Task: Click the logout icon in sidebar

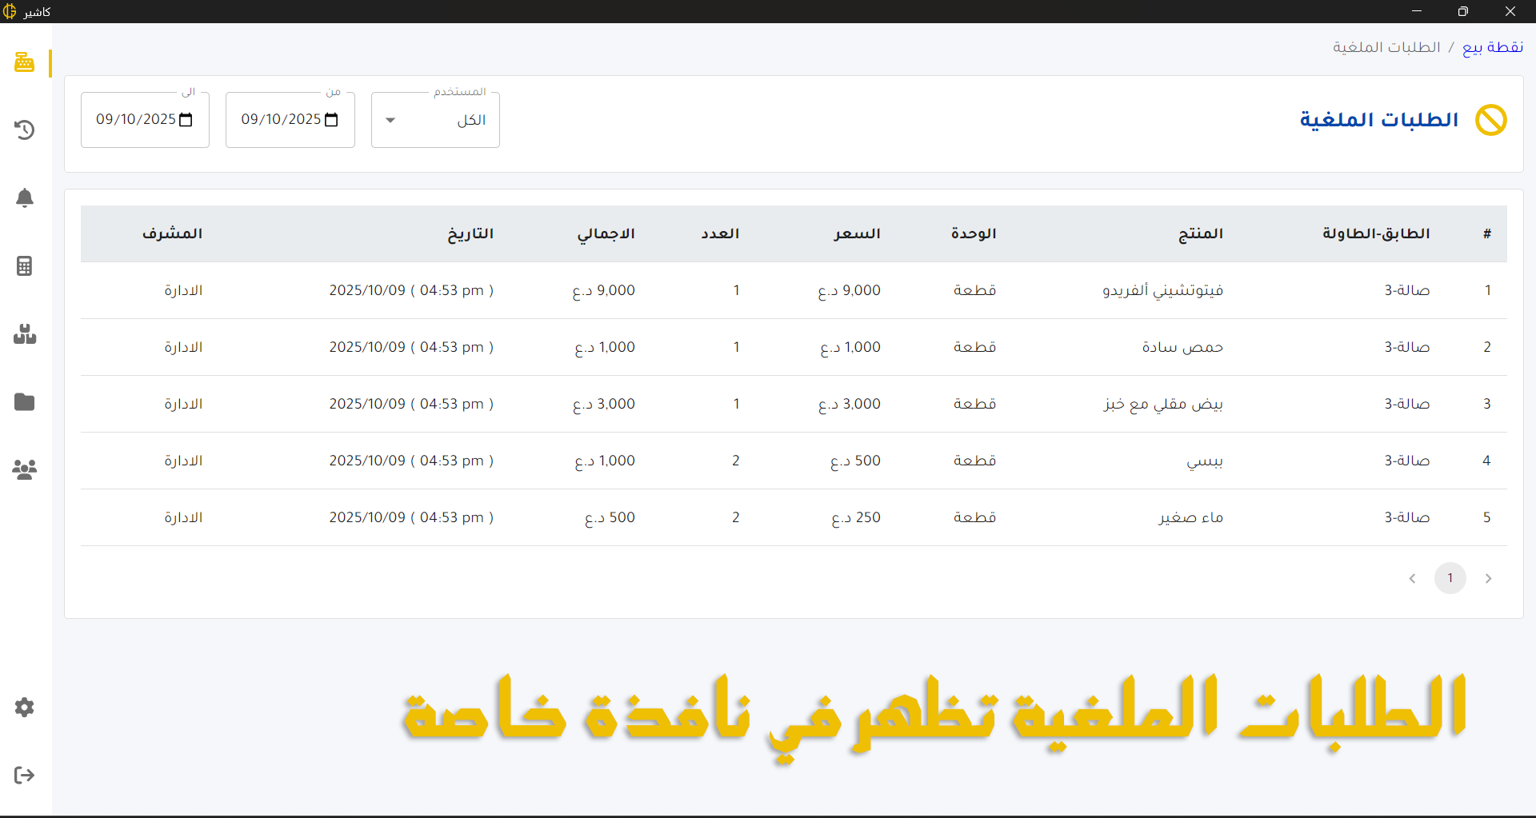Action: [25, 775]
